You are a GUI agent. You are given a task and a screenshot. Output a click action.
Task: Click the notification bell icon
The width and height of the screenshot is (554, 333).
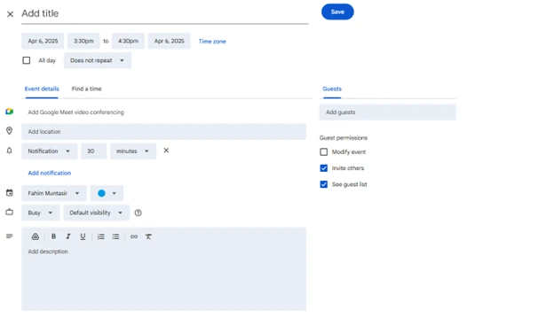[10, 151]
